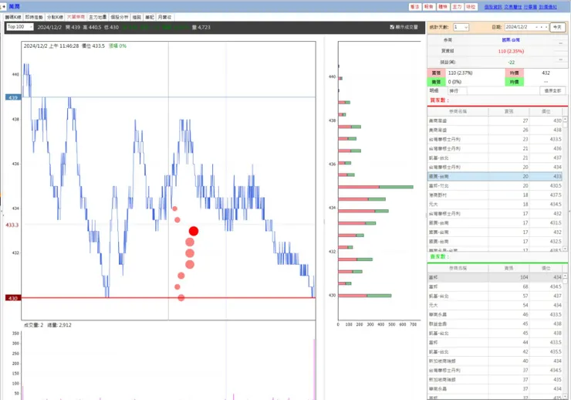Open the 個股分析 tab

point(120,17)
